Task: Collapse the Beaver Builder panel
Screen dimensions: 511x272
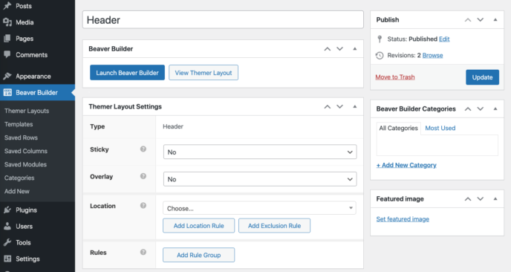Action: click(x=355, y=49)
